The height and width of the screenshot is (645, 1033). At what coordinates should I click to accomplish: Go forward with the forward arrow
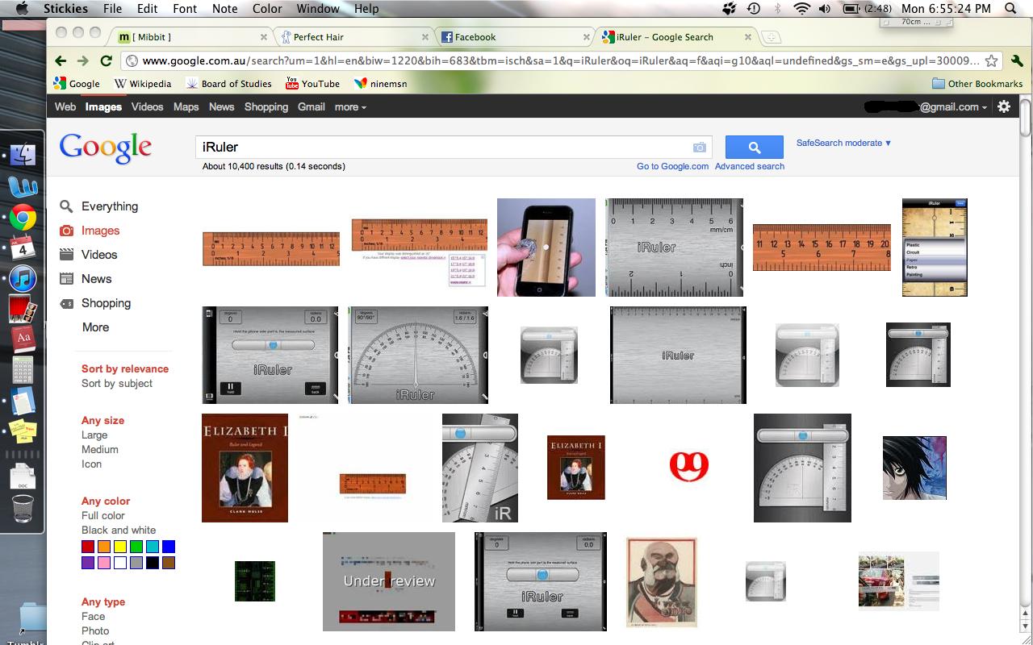click(82, 60)
